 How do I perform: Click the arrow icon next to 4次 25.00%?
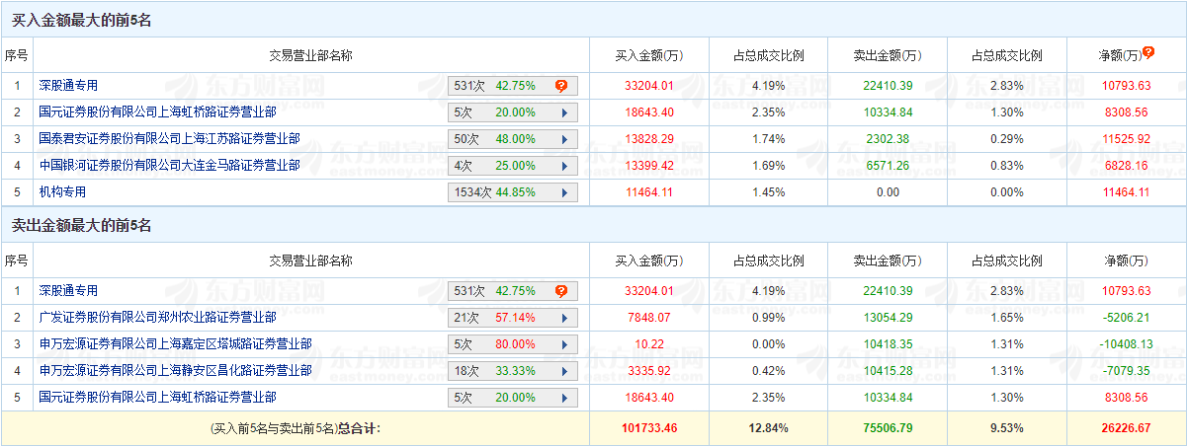click(564, 166)
